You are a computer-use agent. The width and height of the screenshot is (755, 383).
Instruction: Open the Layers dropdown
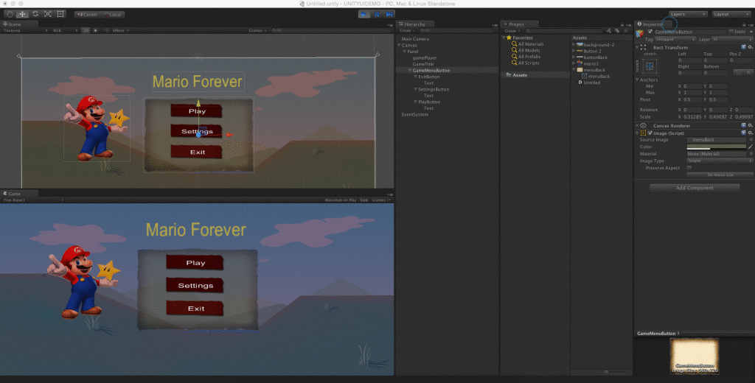click(x=688, y=15)
